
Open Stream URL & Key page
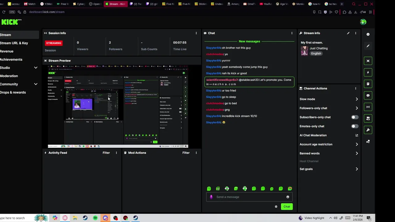pyautogui.click(x=14, y=43)
